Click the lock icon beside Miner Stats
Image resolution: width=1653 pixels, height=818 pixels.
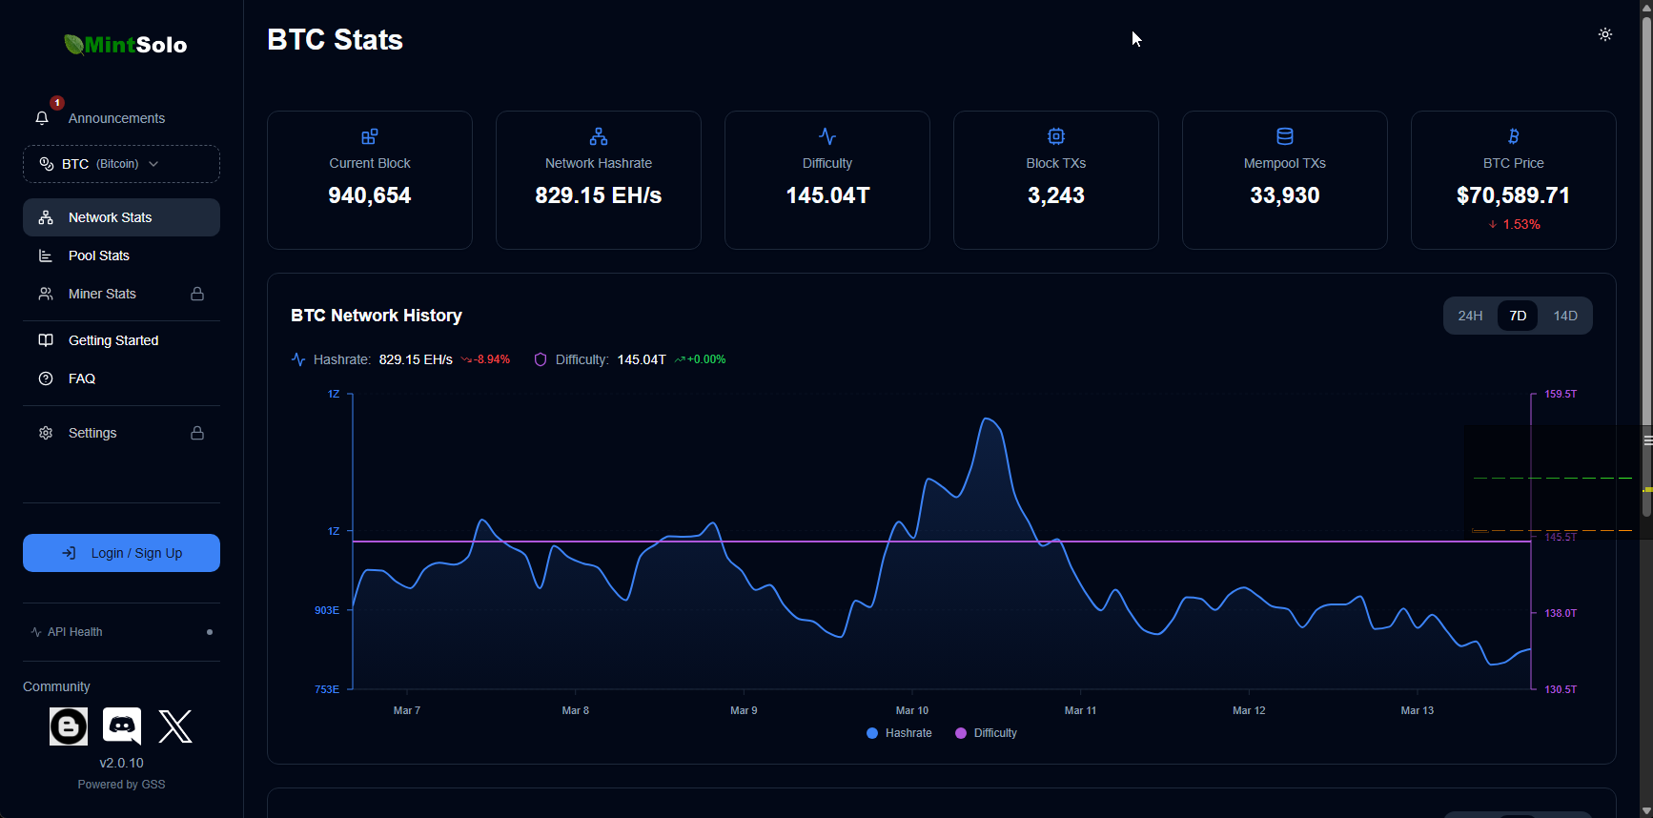tap(197, 294)
